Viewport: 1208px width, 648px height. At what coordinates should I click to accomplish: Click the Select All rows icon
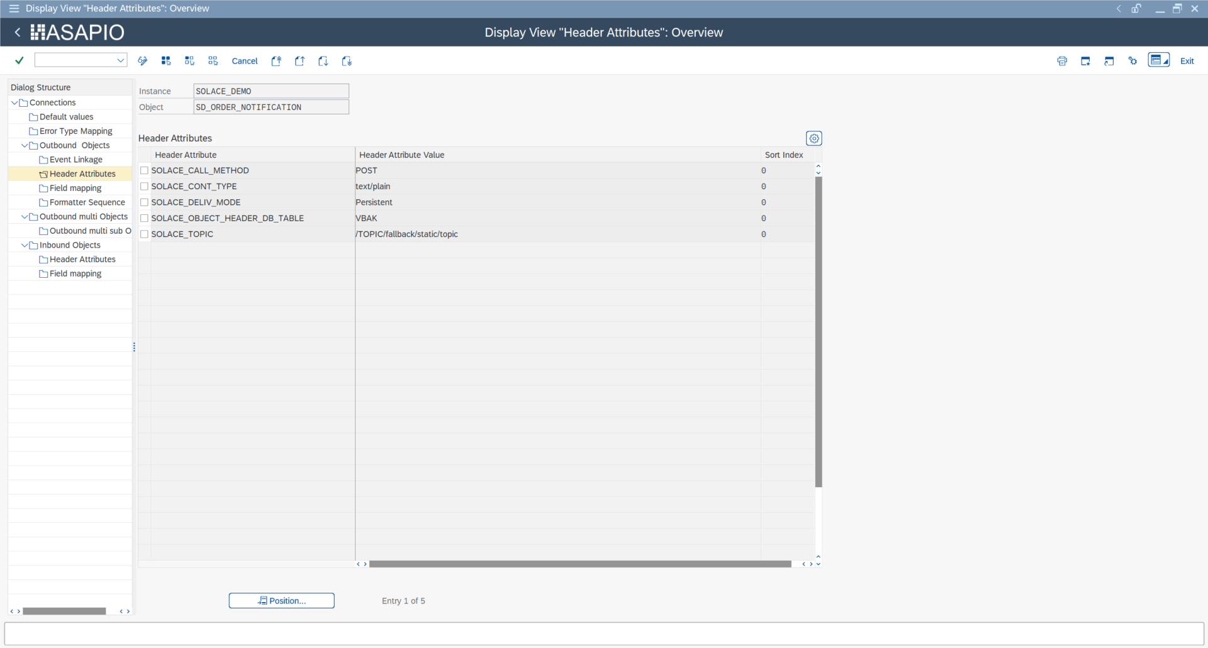166,61
